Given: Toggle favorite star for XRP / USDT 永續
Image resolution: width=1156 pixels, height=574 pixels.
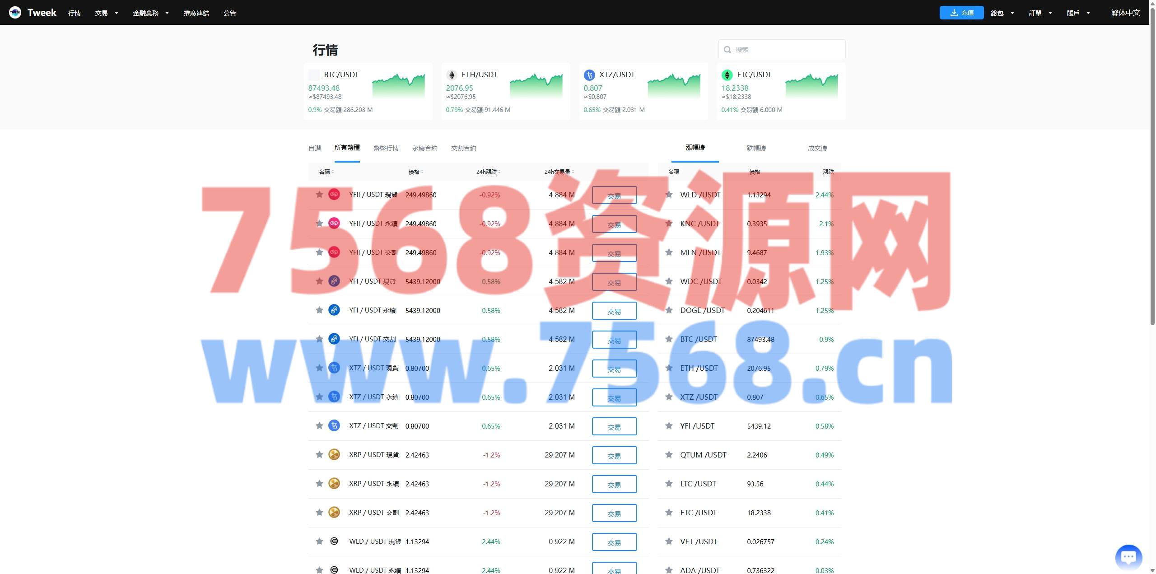Looking at the screenshot, I should (x=319, y=483).
